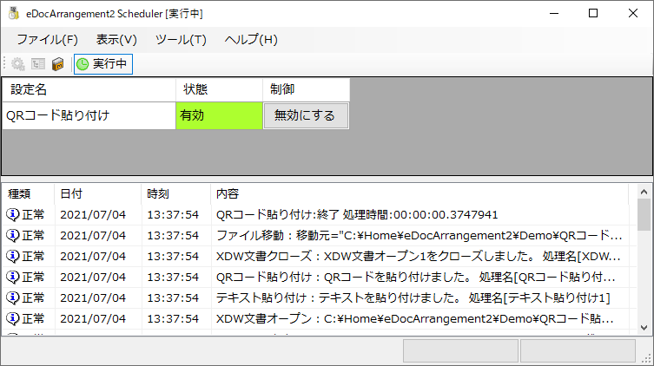Click the green 有効 status cell
Viewport: 654px width, 366px height.
[219, 115]
